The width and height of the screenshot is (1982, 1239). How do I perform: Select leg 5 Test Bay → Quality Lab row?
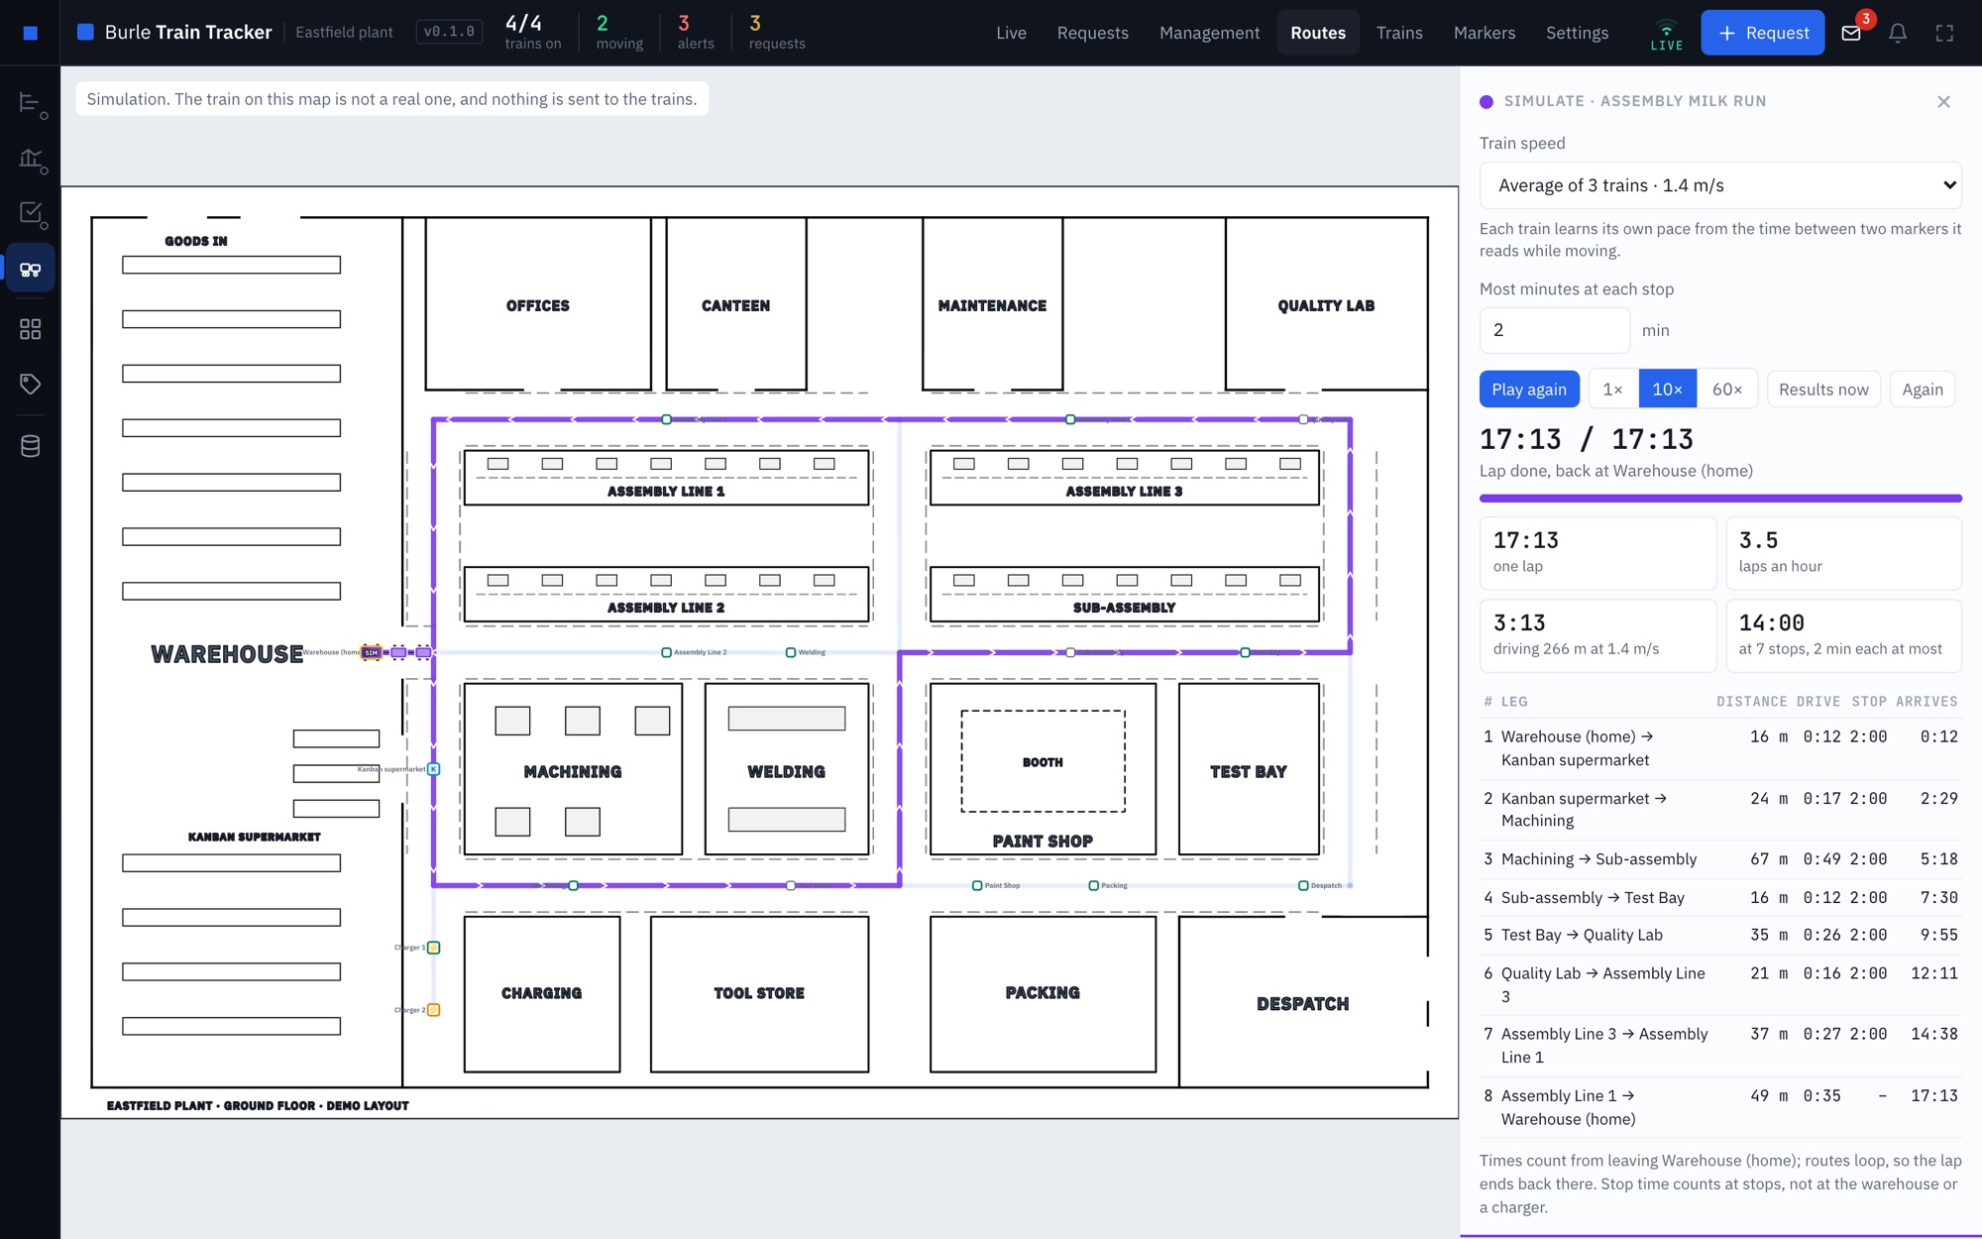(1720, 935)
